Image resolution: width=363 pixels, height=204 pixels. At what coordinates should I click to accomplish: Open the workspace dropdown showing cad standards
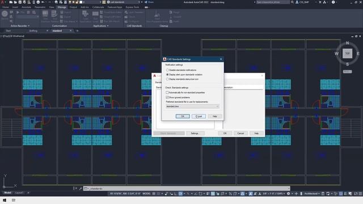tap(124, 2)
